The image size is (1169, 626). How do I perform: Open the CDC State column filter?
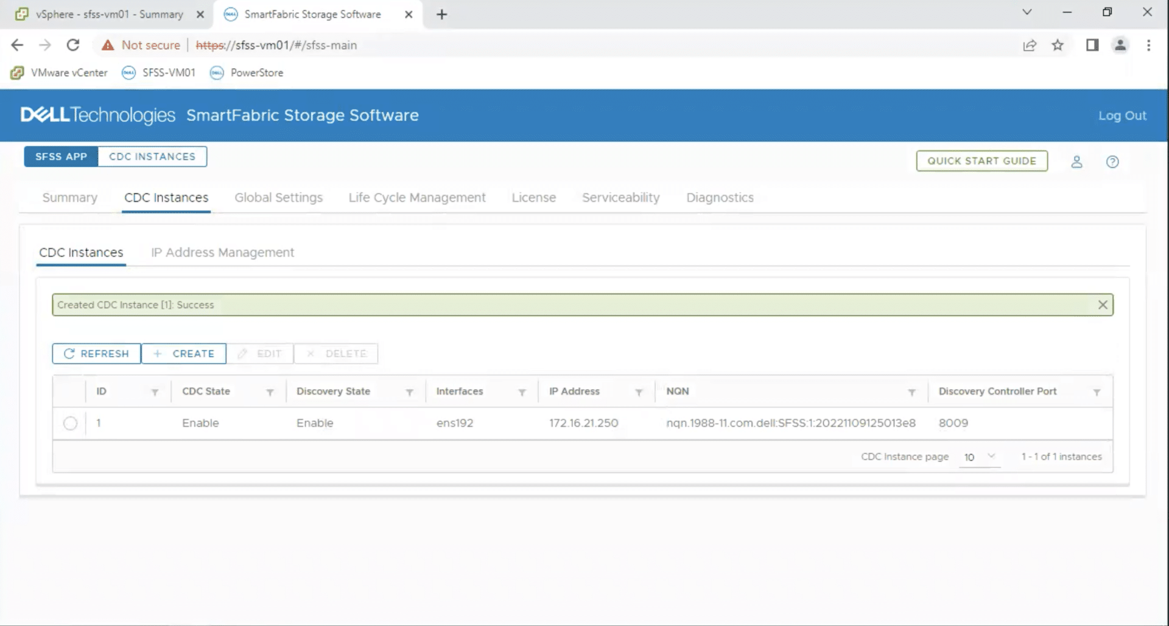point(270,392)
